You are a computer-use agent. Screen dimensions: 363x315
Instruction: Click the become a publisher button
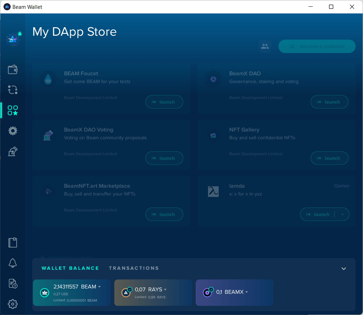[317, 46]
